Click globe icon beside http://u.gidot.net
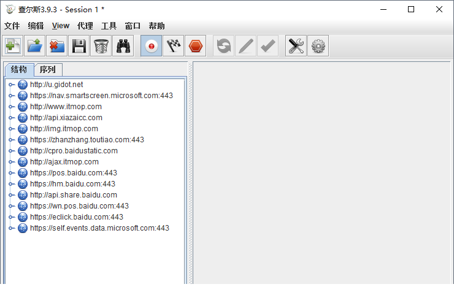This screenshot has height=295, width=454. tap(23, 85)
